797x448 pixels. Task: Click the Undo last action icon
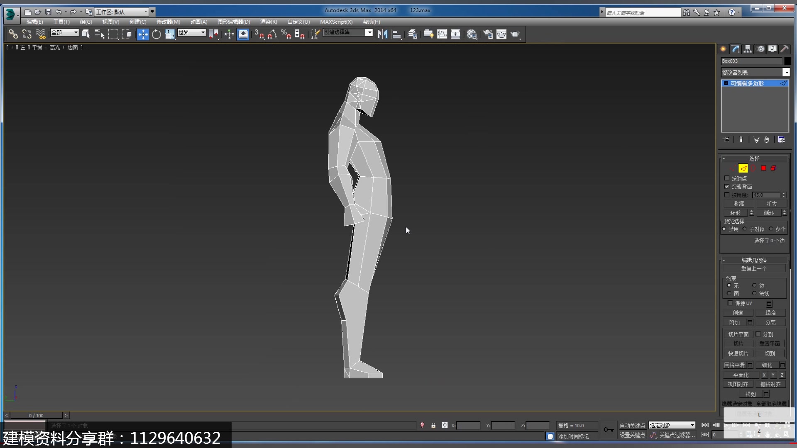point(59,12)
